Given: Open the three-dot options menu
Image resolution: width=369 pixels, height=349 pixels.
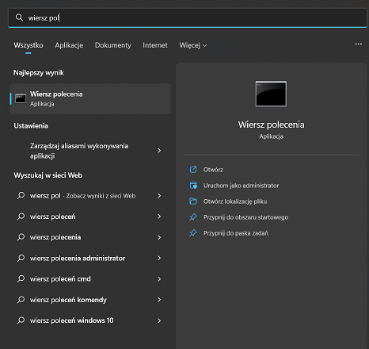Looking at the screenshot, I should (x=358, y=44).
